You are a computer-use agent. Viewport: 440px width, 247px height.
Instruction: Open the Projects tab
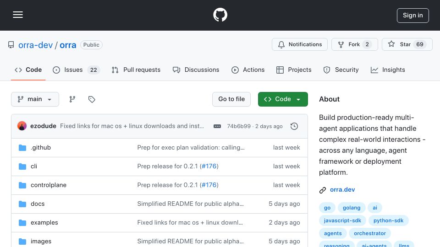click(x=294, y=70)
